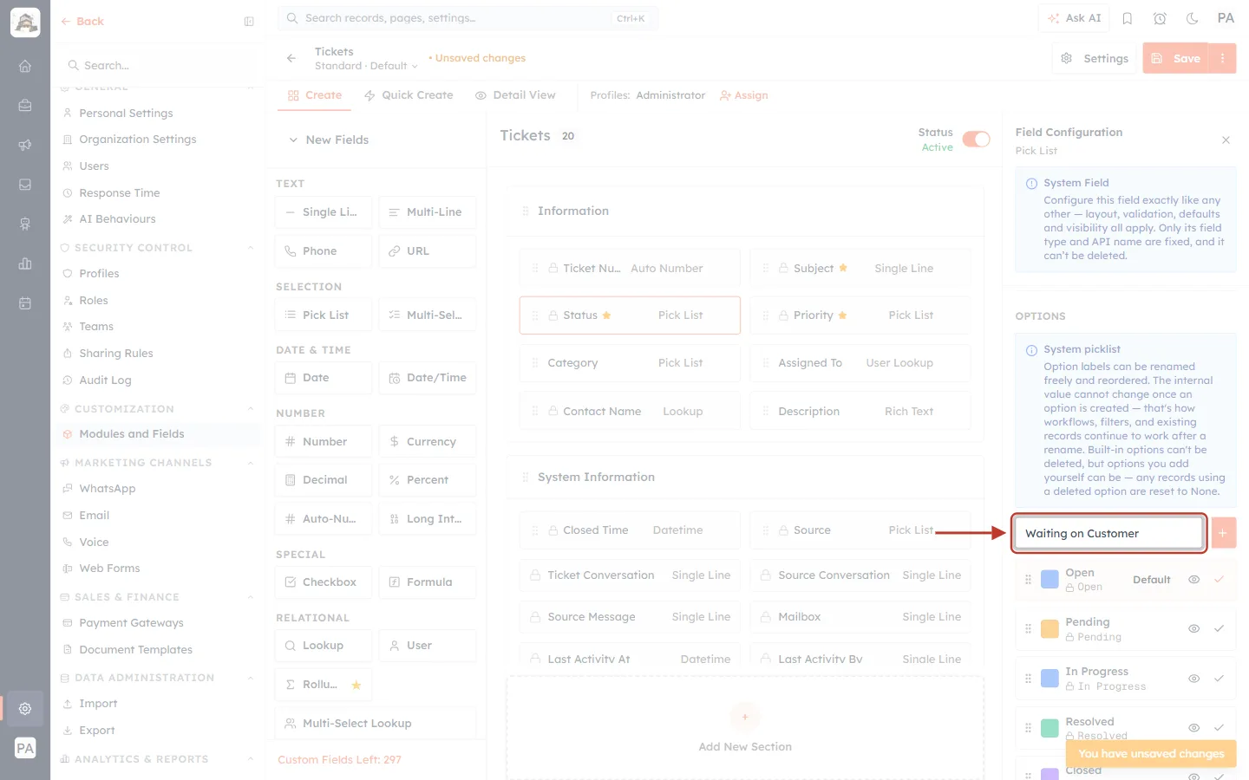Open the briefcase icon in left rail
The height and width of the screenshot is (780, 1249).
tap(25, 106)
